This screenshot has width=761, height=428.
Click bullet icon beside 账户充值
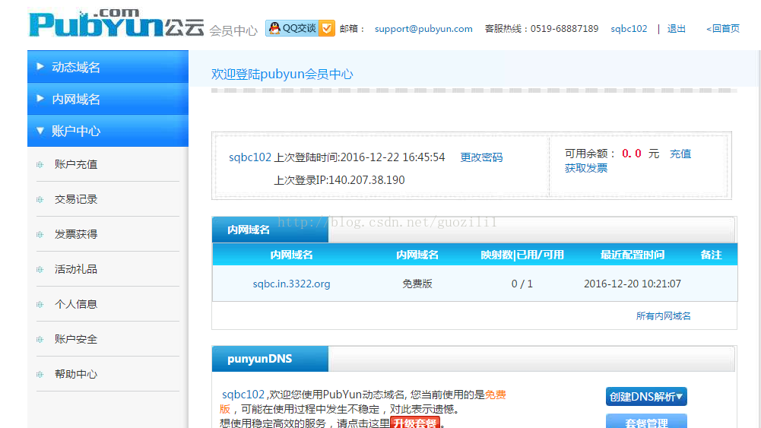click(40, 165)
